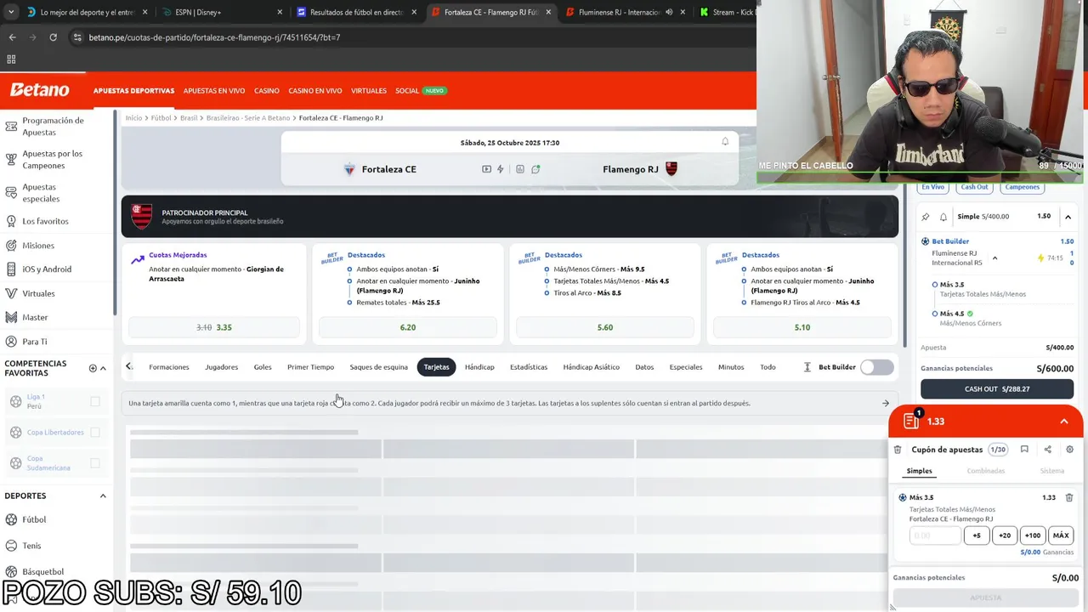Open the Virtuales top menu
1088x612 pixels.
point(369,91)
